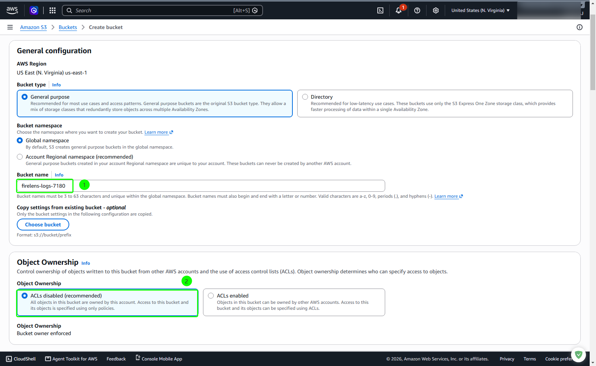Click the Format: s3://bucket/prefix text
Screen dimensions: 596x366
pos(44,235)
